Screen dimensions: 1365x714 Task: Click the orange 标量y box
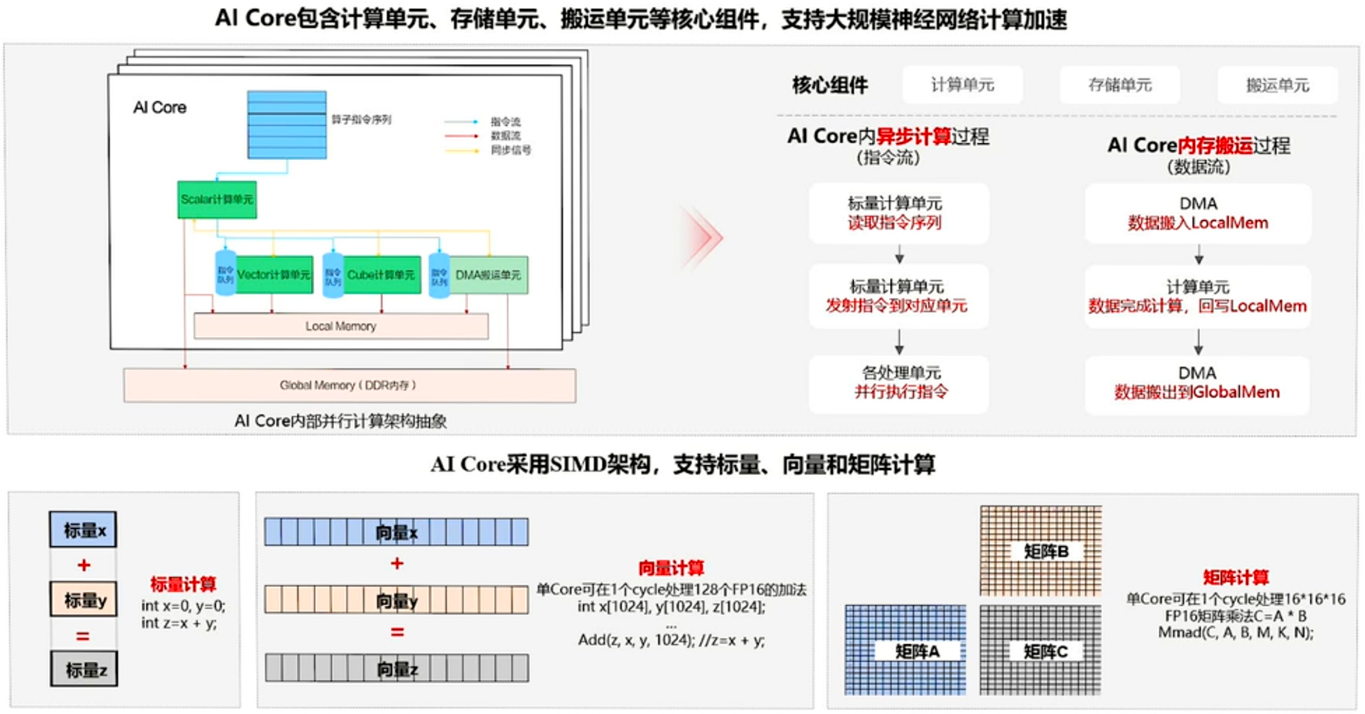[x=83, y=599]
